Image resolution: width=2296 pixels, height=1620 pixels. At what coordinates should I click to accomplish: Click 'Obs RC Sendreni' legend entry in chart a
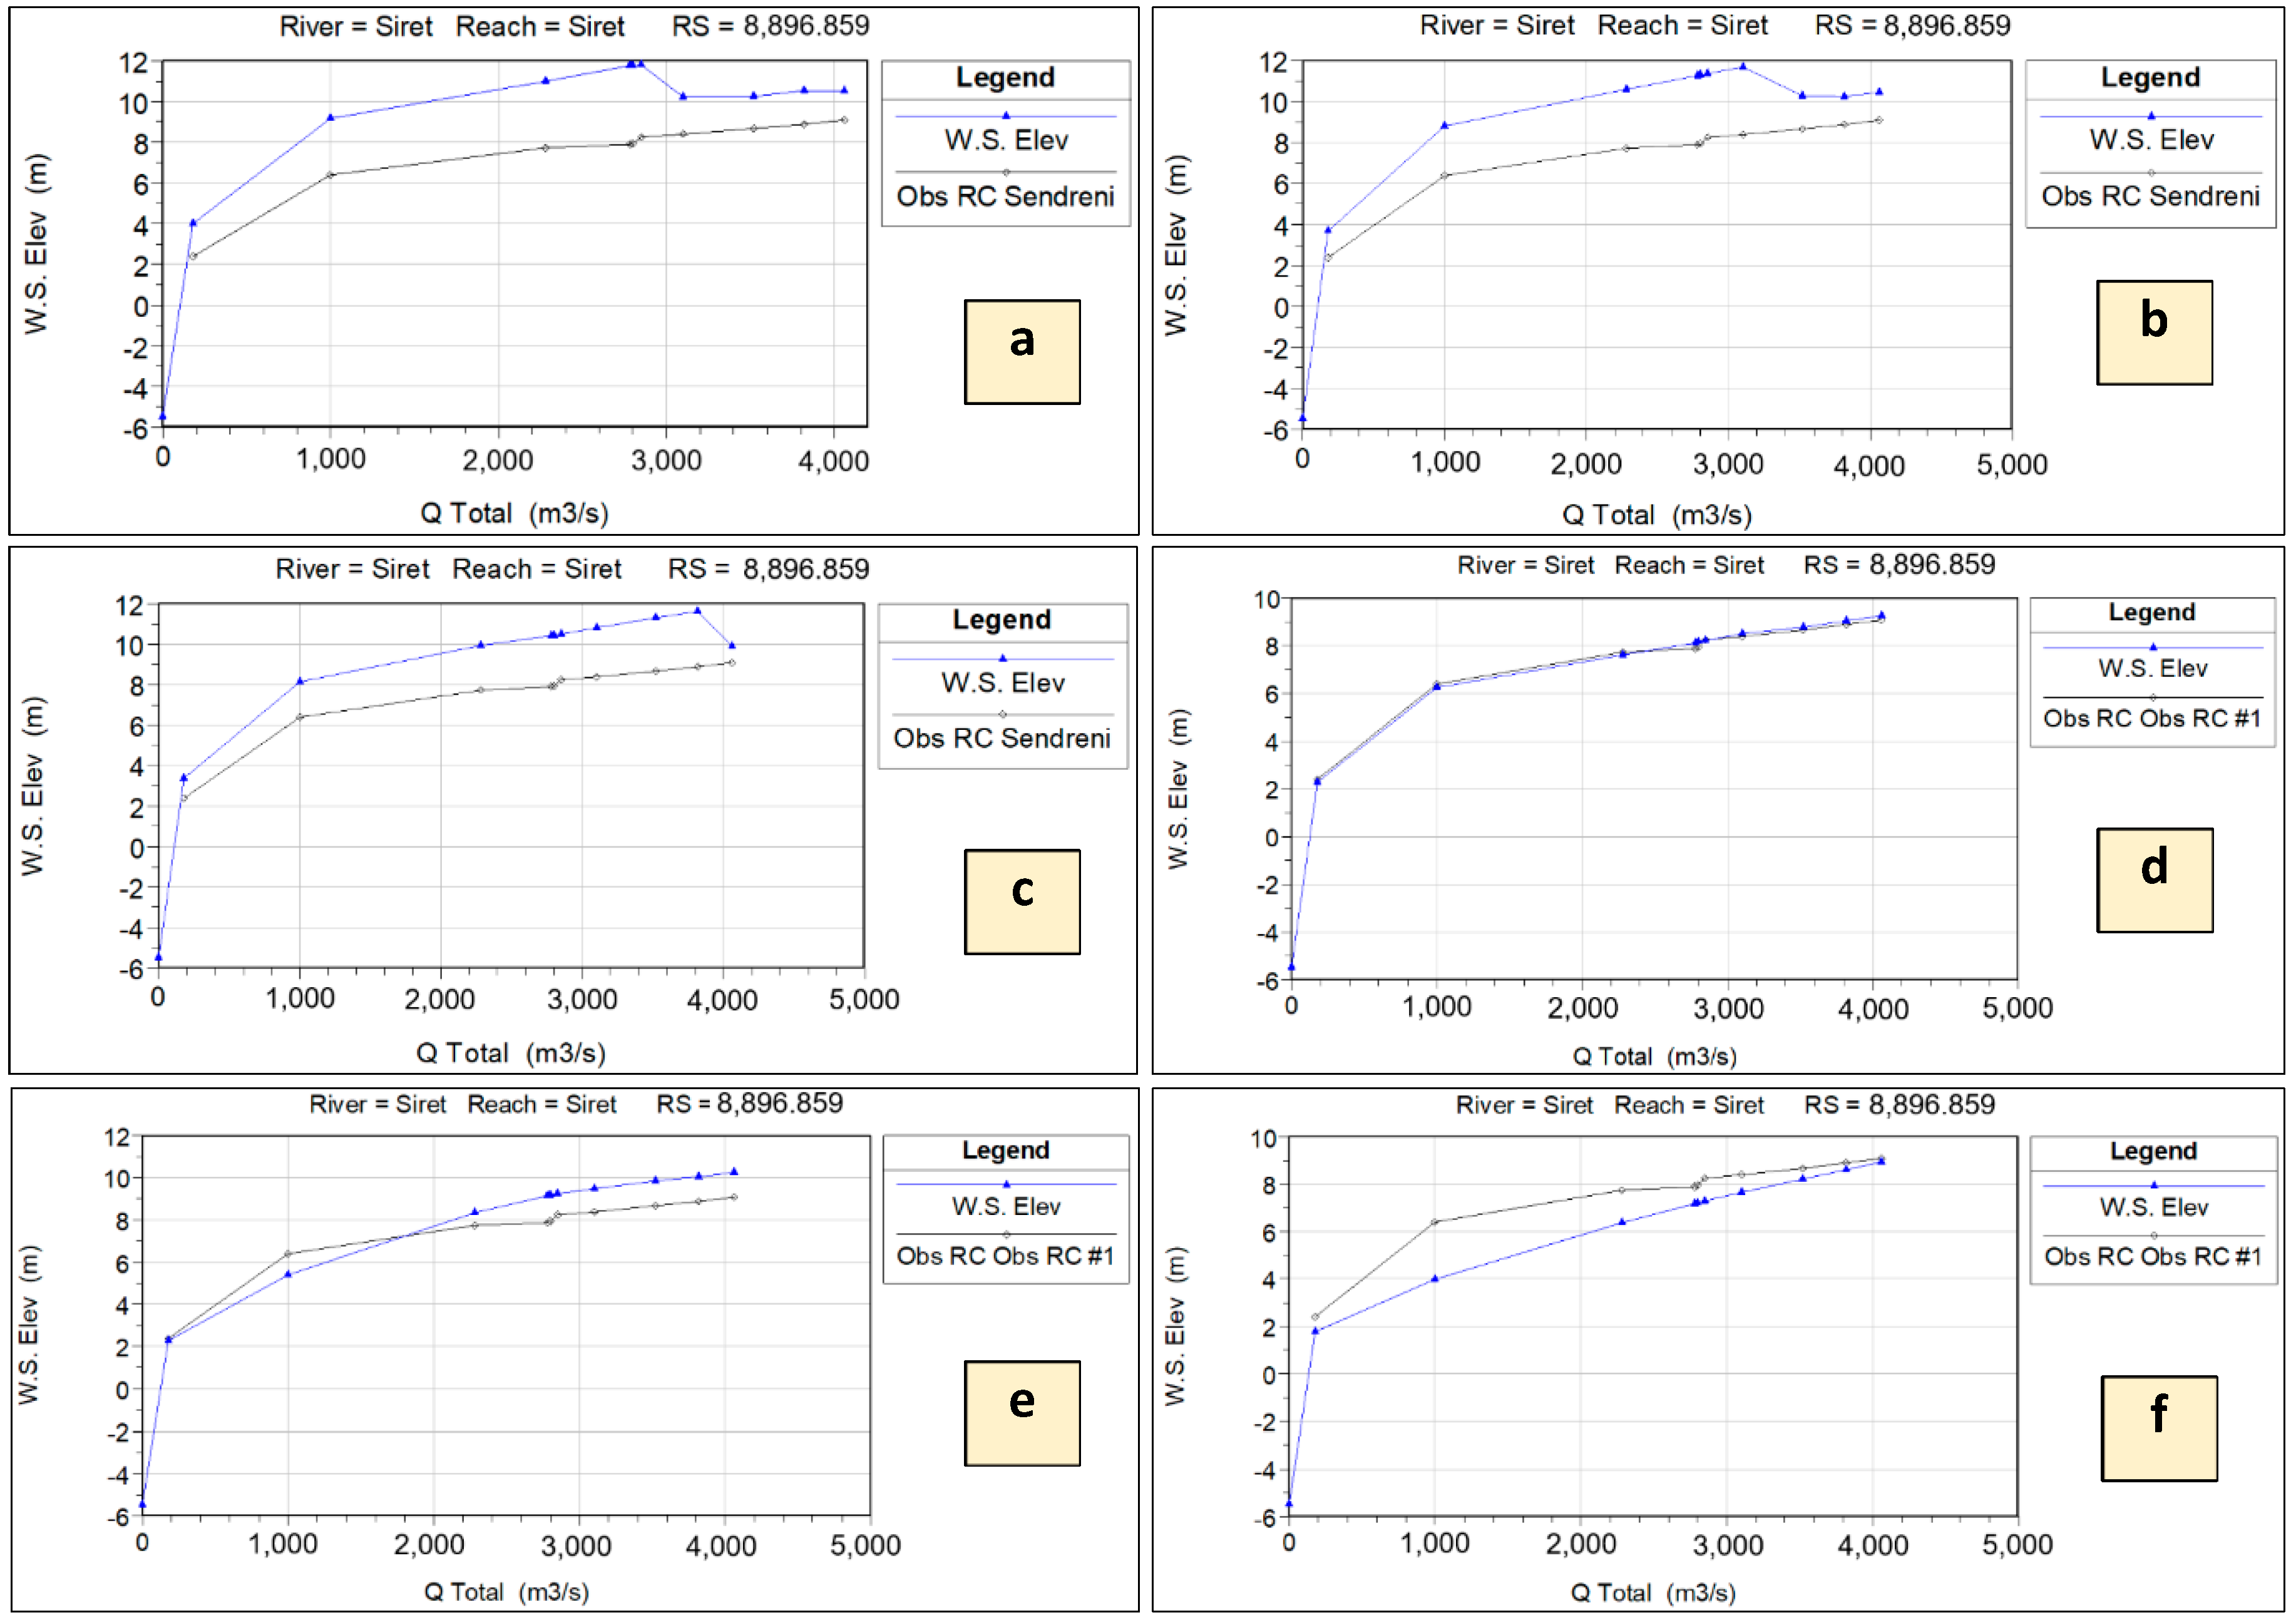1005,196
